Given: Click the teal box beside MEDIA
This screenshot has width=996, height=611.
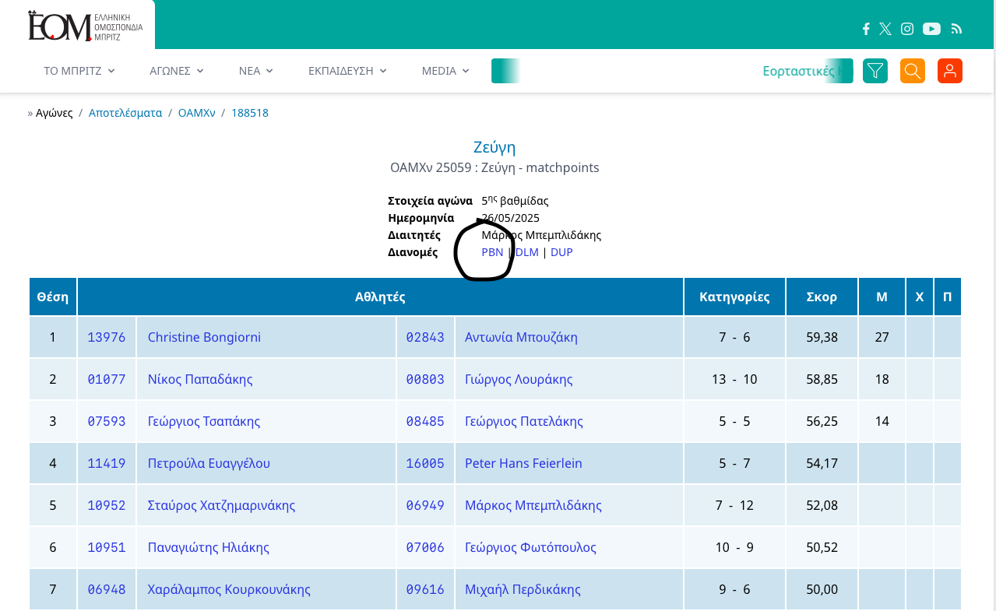Looking at the screenshot, I should point(505,71).
